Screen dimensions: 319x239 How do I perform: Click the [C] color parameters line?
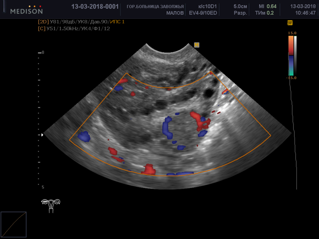[x=74, y=29]
